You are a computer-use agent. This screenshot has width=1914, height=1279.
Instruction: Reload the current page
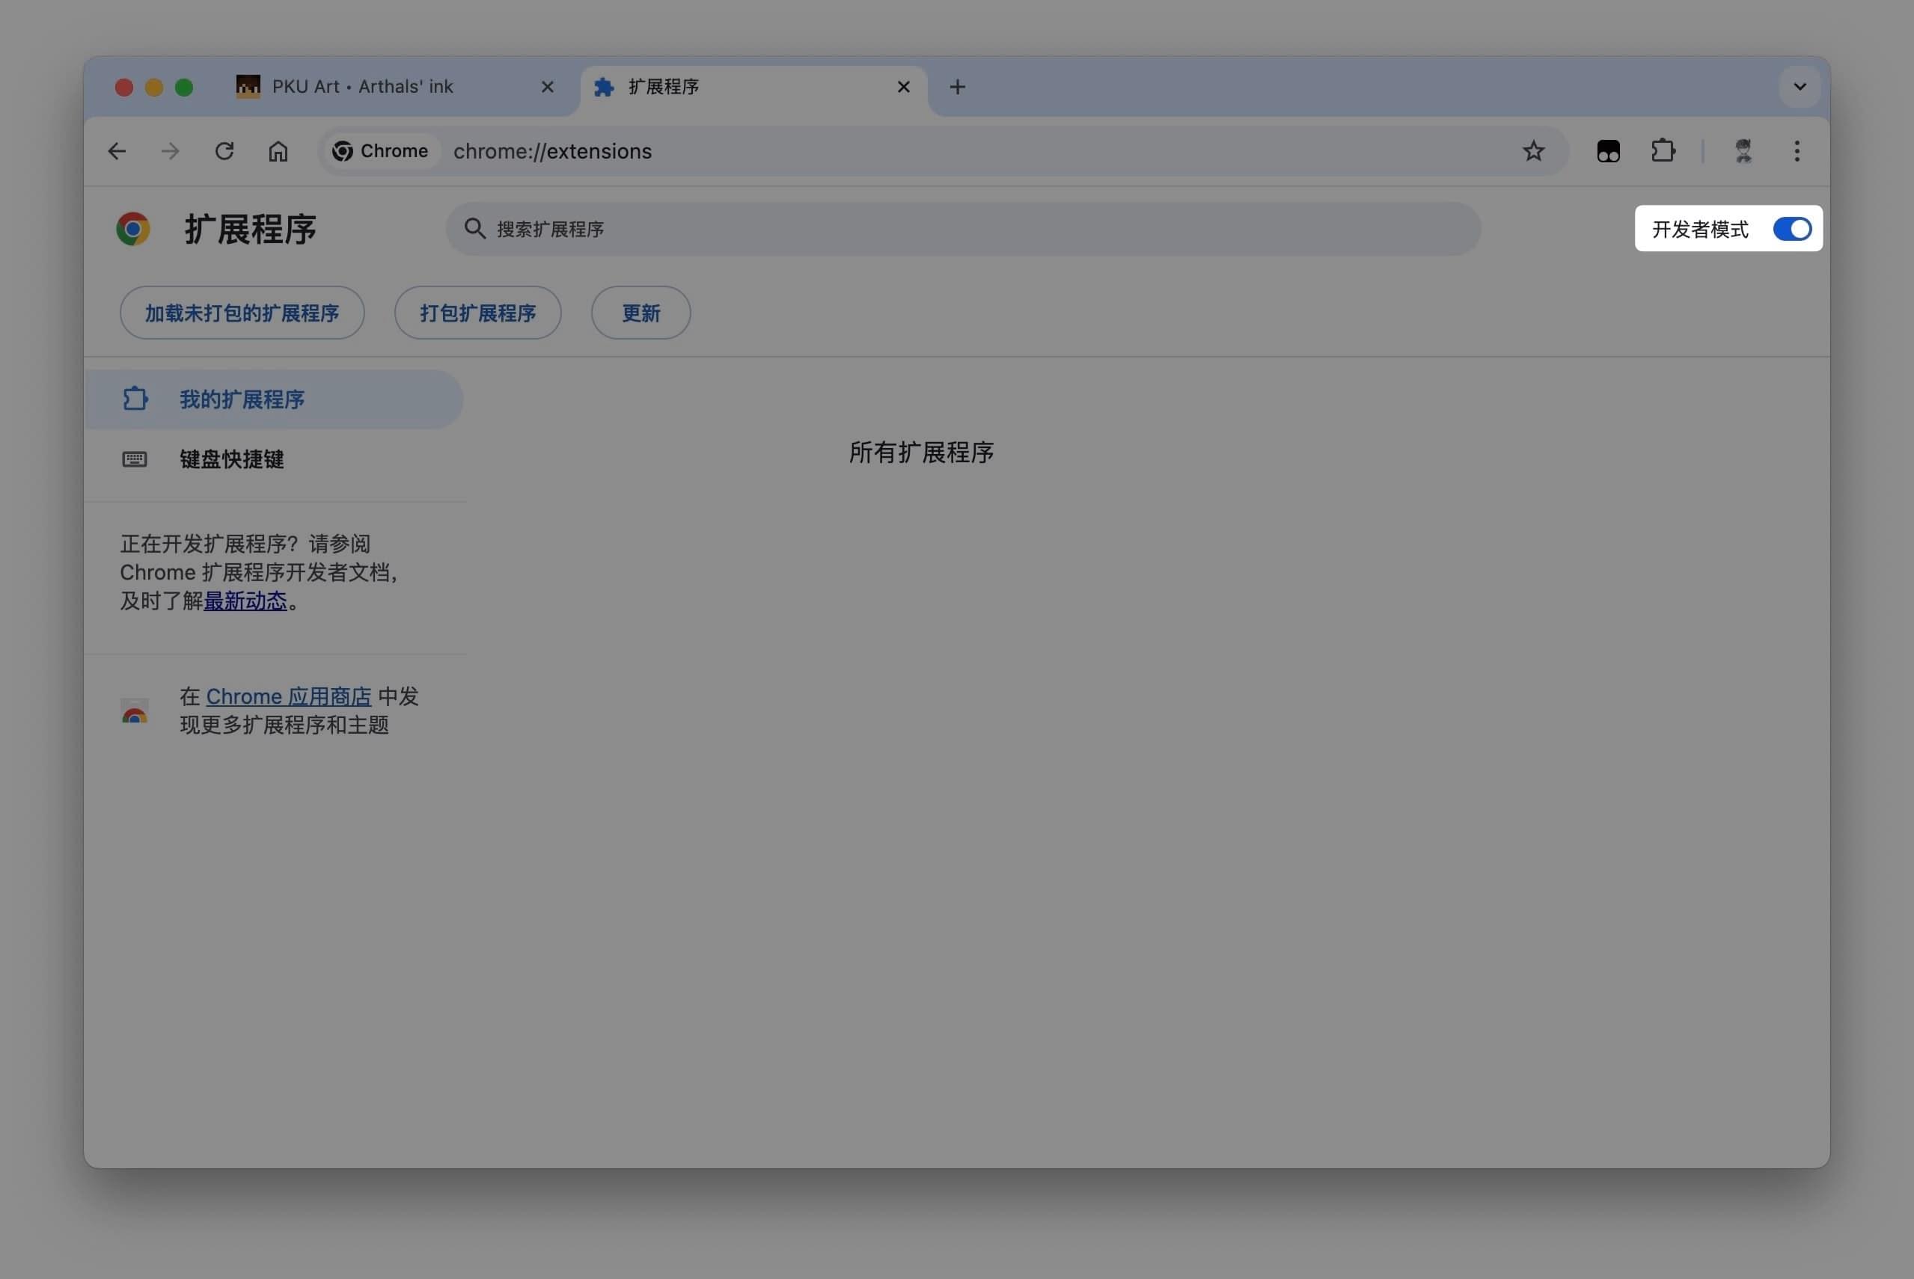(224, 151)
